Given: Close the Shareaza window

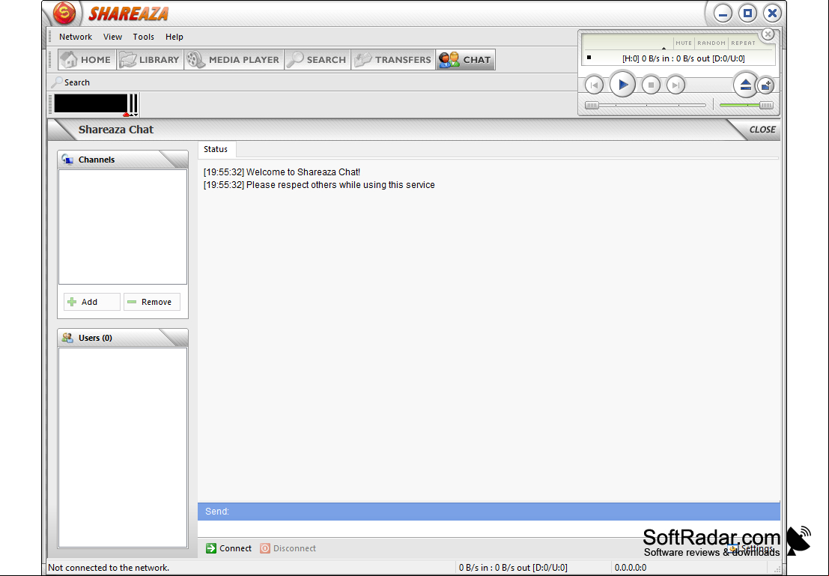Looking at the screenshot, I should point(772,13).
